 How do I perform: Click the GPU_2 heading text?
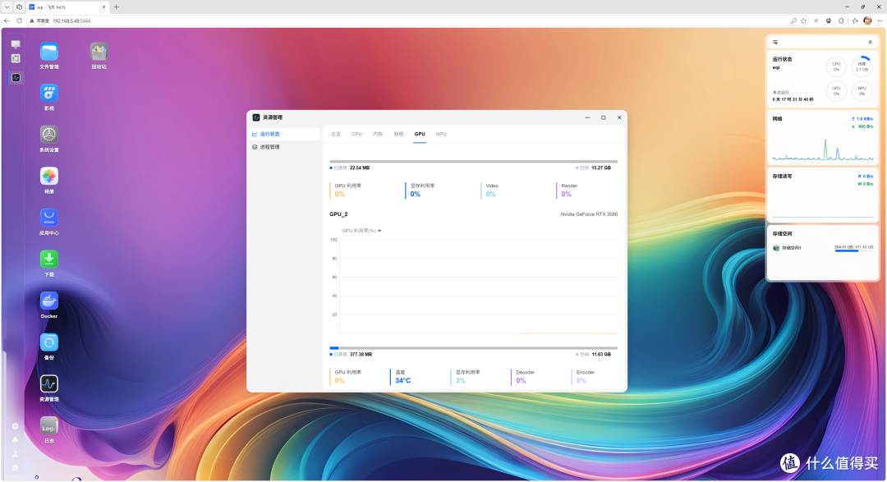pyautogui.click(x=338, y=214)
